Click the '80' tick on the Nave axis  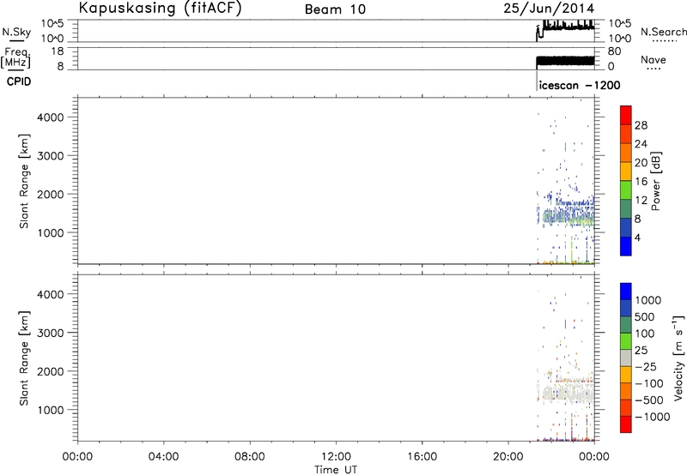614,51
